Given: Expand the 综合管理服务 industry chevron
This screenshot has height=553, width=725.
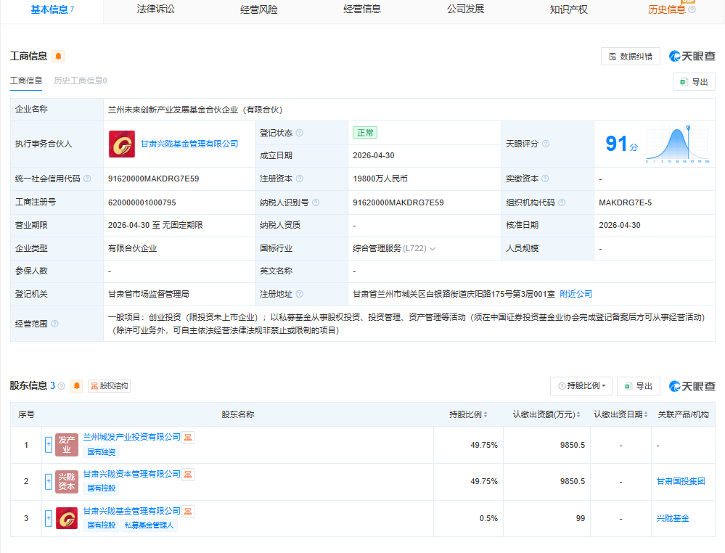Looking at the screenshot, I should coord(433,249).
